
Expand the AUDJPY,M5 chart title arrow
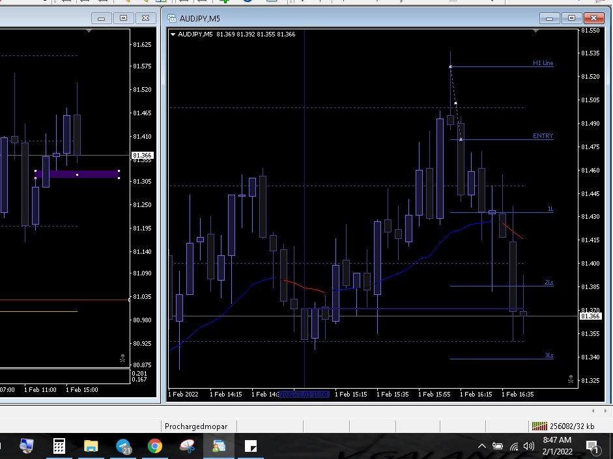coord(173,35)
